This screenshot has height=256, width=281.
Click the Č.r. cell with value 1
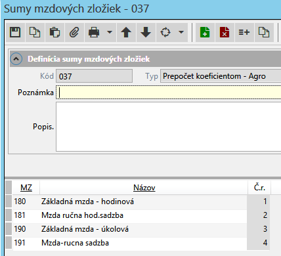(259, 202)
